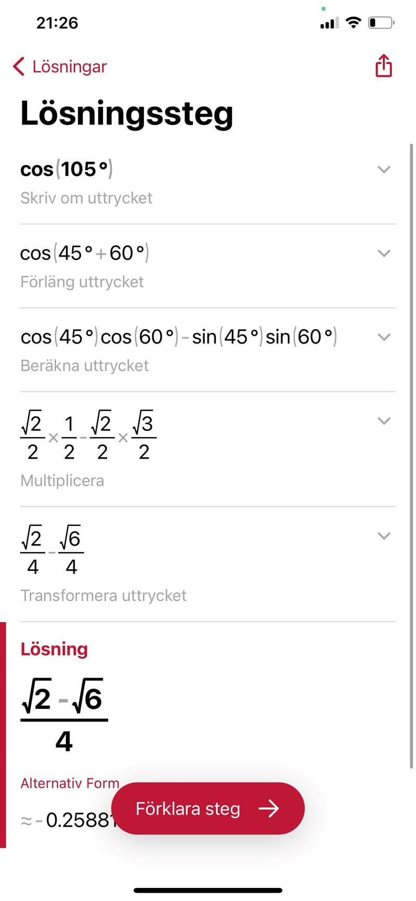Tap the arrow on Förklara steg
The height and width of the screenshot is (901, 416).
click(269, 808)
